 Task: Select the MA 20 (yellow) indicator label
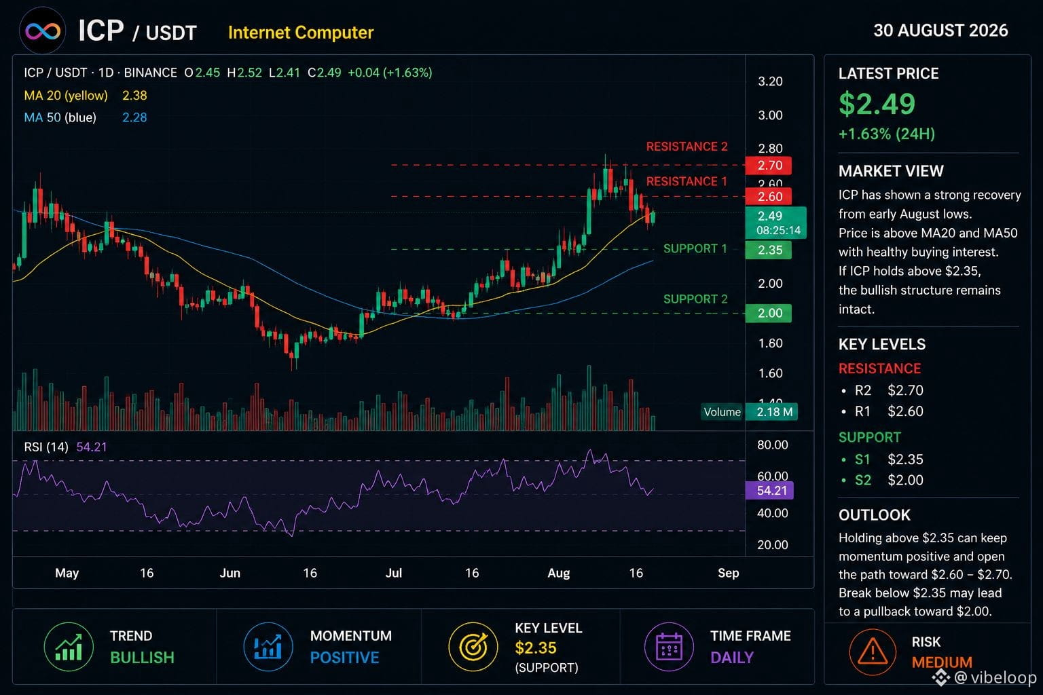[x=66, y=96]
